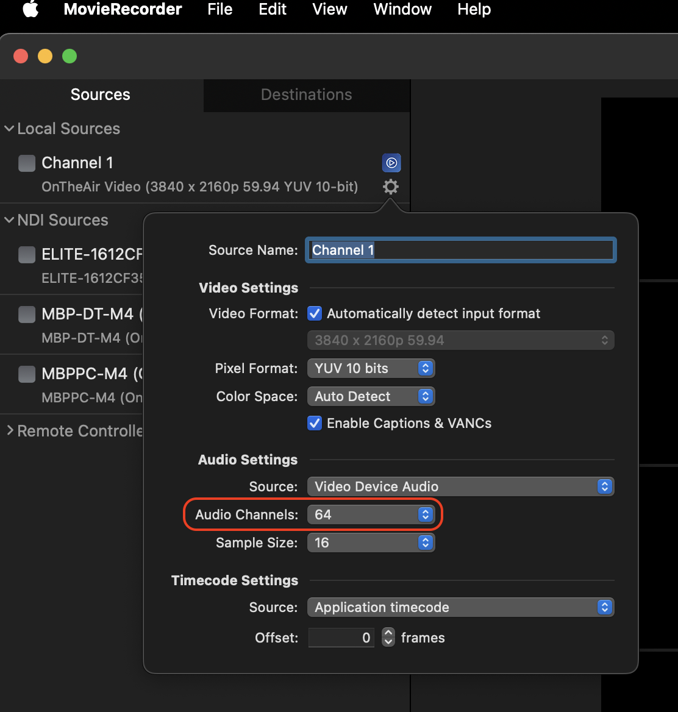Screen dimensions: 678x712
Task: Select the MBP-DT-M4 NDI source row
Action: pyautogui.click(x=72, y=325)
